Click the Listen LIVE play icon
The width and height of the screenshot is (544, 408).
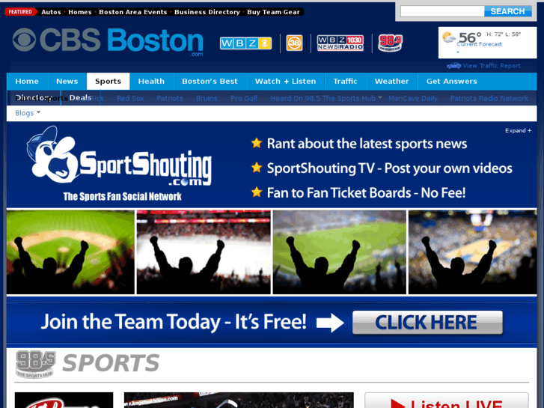pos(398,404)
